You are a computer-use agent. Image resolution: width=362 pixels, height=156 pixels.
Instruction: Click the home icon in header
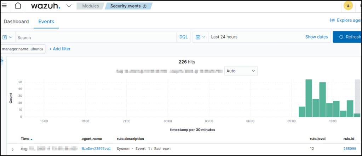click(x=18, y=6)
